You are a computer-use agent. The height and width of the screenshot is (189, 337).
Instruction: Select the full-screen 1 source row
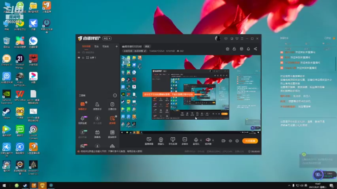point(98,58)
